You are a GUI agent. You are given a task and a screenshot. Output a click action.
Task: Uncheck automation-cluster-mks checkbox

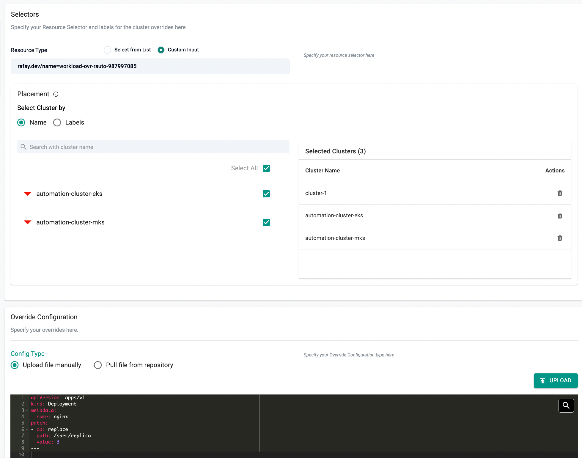pyautogui.click(x=266, y=222)
